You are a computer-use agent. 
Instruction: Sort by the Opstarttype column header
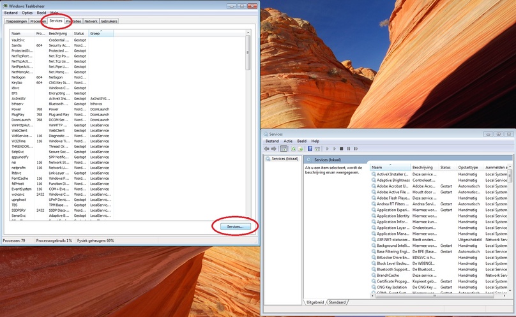click(x=470, y=167)
